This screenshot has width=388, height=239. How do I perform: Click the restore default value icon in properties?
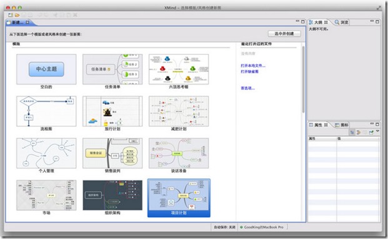pos(365,133)
